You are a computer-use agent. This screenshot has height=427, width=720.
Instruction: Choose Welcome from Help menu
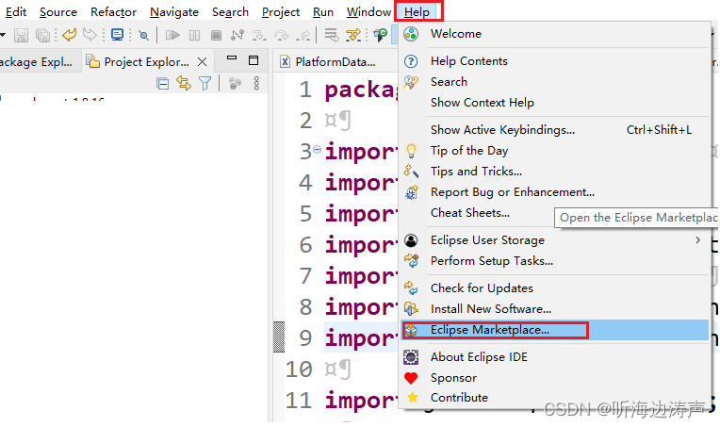[555, 34]
